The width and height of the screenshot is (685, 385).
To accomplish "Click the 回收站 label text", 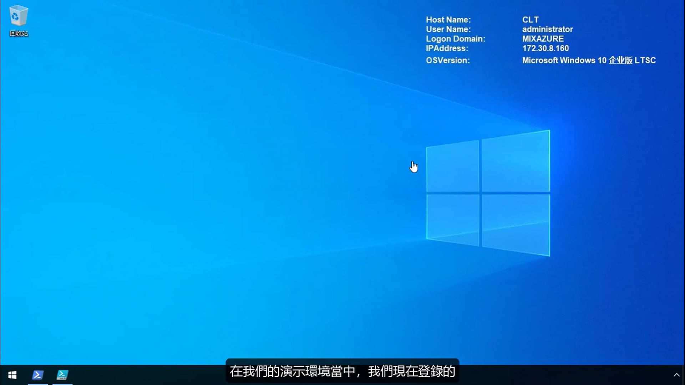I will 19,34.
